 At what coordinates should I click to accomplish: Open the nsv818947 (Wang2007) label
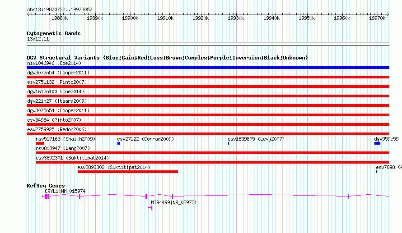(63, 148)
